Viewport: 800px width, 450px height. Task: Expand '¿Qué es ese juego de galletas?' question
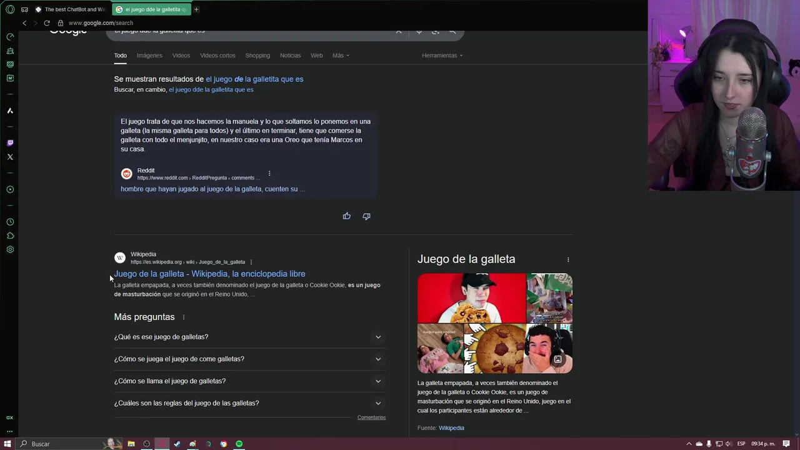(x=249, y=337)
